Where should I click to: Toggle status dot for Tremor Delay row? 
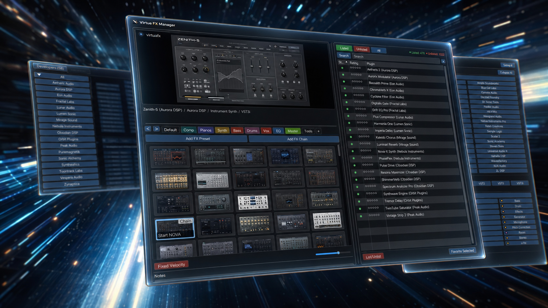[x=359, y=201]
